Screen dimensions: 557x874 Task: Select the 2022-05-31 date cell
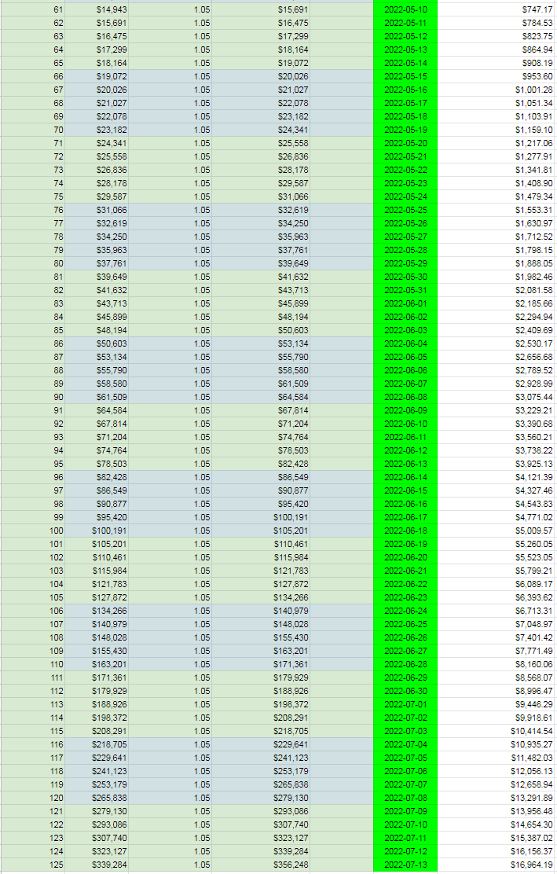(x=405, y=290)
